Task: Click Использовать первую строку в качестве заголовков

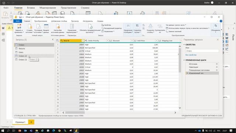Action: [187, 28]
